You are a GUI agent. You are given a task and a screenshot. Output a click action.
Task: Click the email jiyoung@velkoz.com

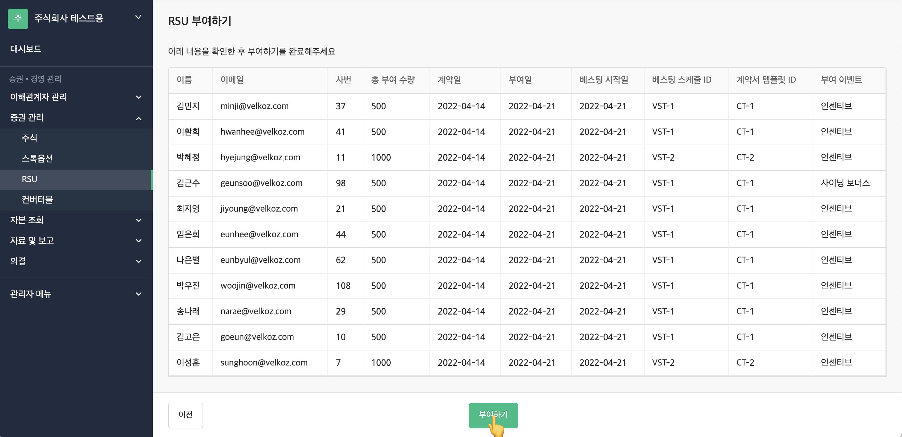pos(259,208)
